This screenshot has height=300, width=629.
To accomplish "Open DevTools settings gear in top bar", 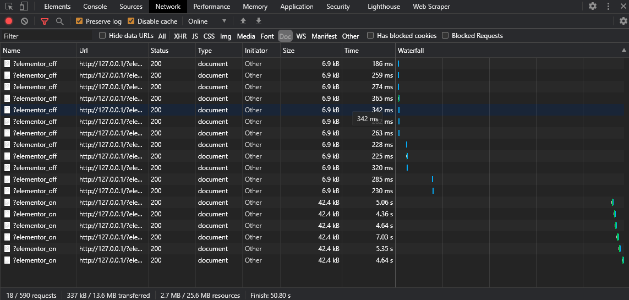I will tap(593, 7).
